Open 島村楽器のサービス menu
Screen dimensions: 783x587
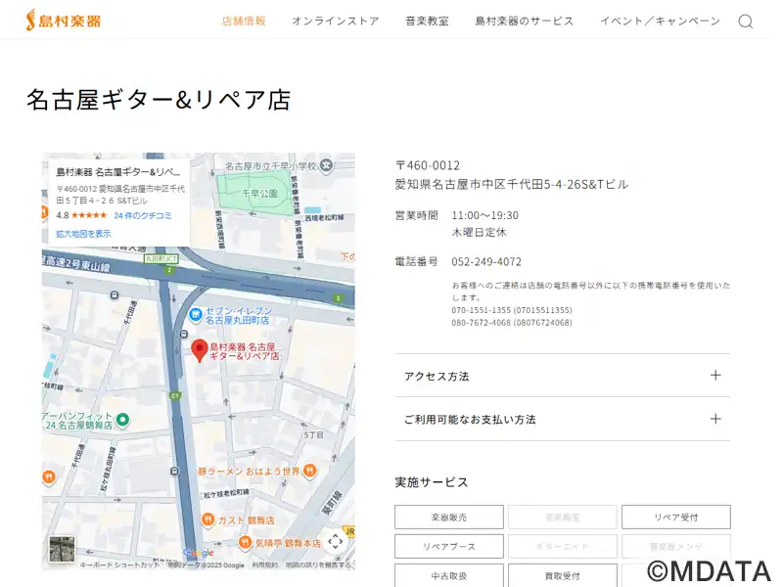[x=525, y=22]
